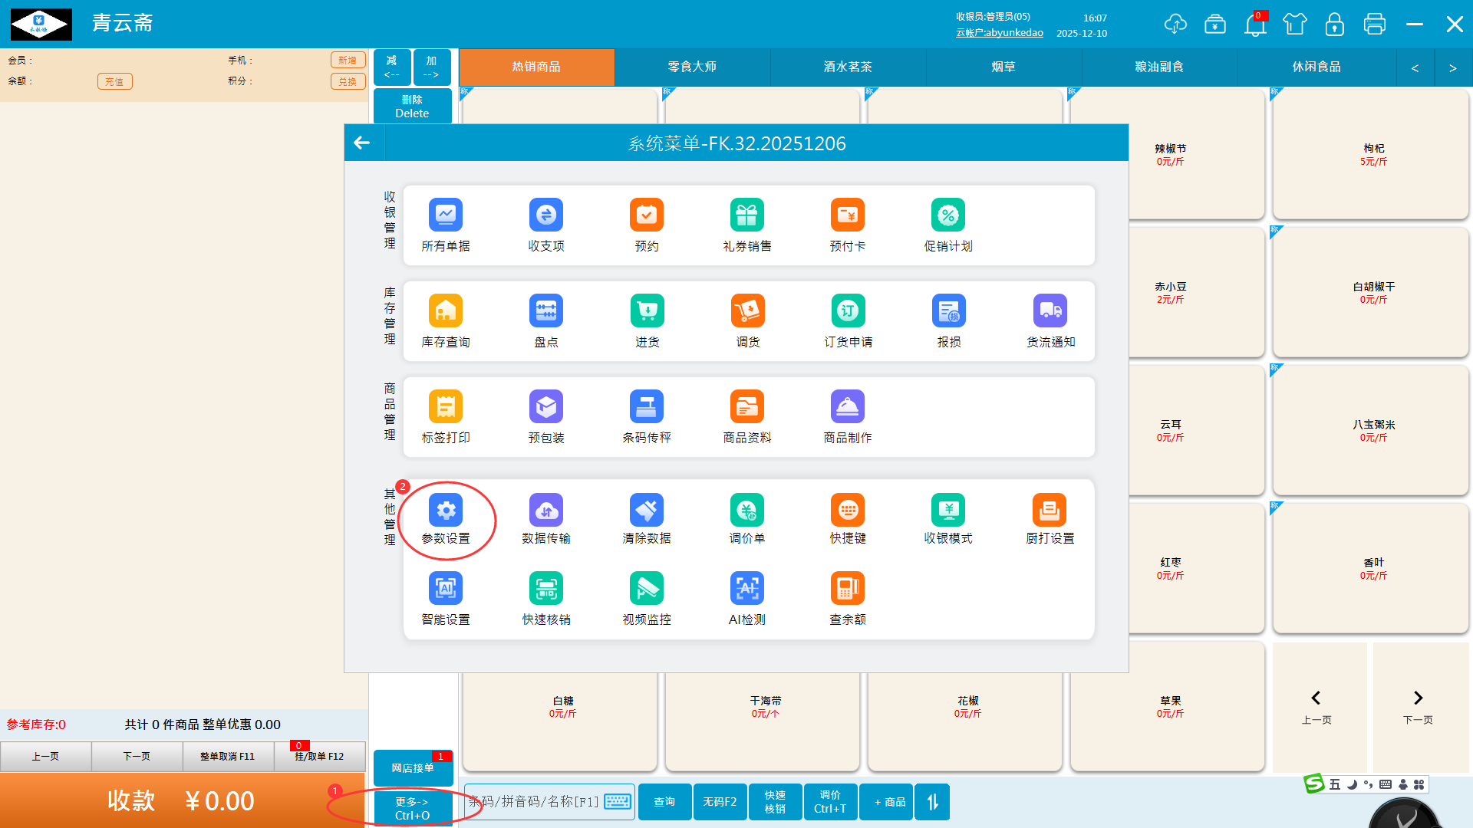The width and height of the screenshot is (1473, 828).
Task: Open the 库存查询 inventory query icon
Action: click(446, 311)
